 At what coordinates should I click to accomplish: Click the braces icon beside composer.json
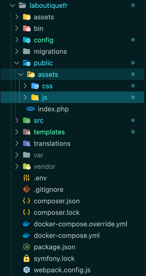pyautogui.click(x=26, y=201)
